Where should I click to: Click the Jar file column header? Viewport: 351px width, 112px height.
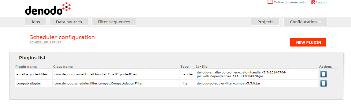tap(201, 66)
